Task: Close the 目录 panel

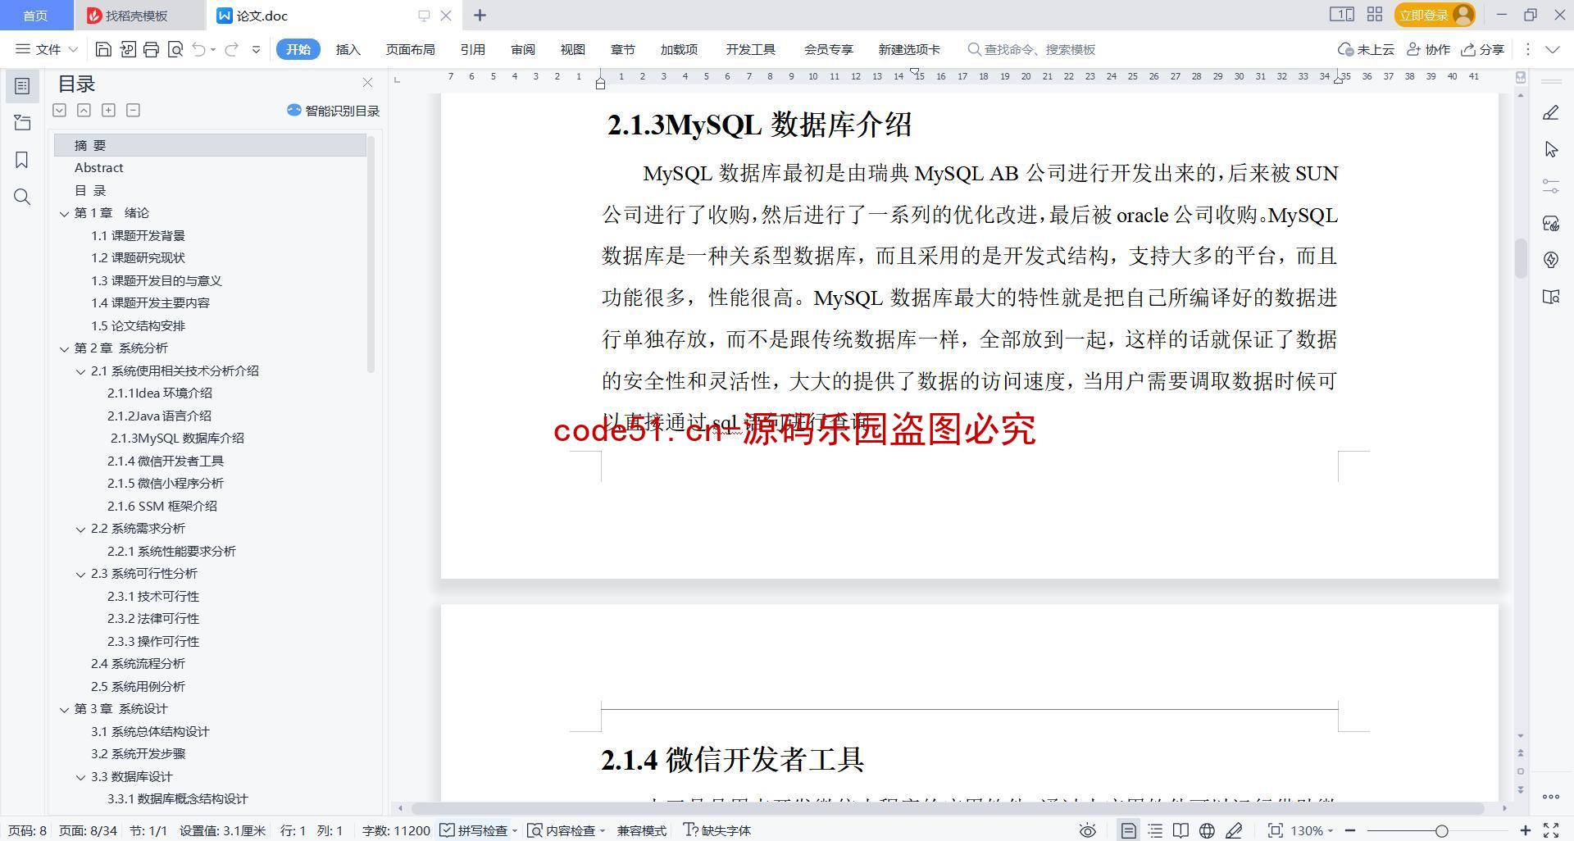Action: (367, 83)
